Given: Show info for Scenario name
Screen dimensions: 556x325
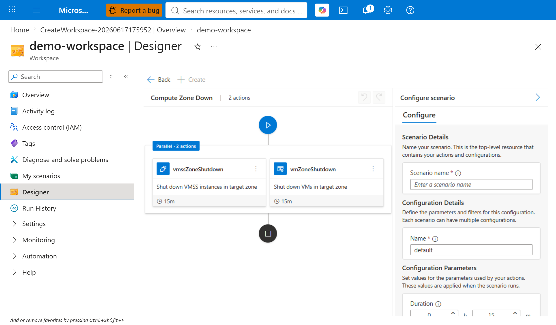Looking at the screenshot, I should (458, 173).
